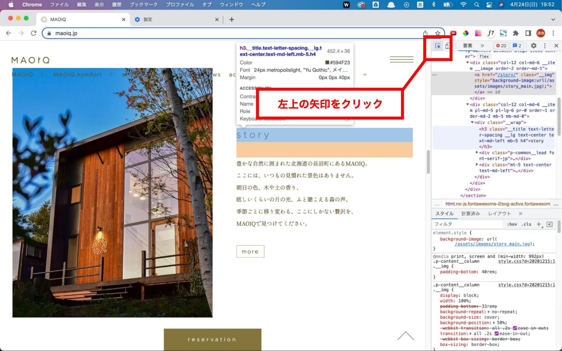Switch to the 設定 browser tab
The height and width of the screenshot is (351, 562).
pos(176,19)
